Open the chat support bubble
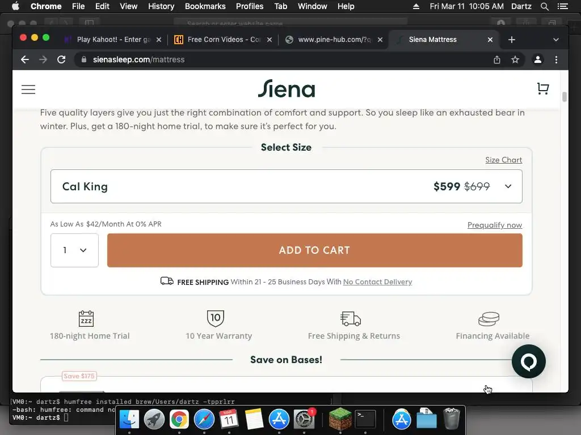 point(528,361)
